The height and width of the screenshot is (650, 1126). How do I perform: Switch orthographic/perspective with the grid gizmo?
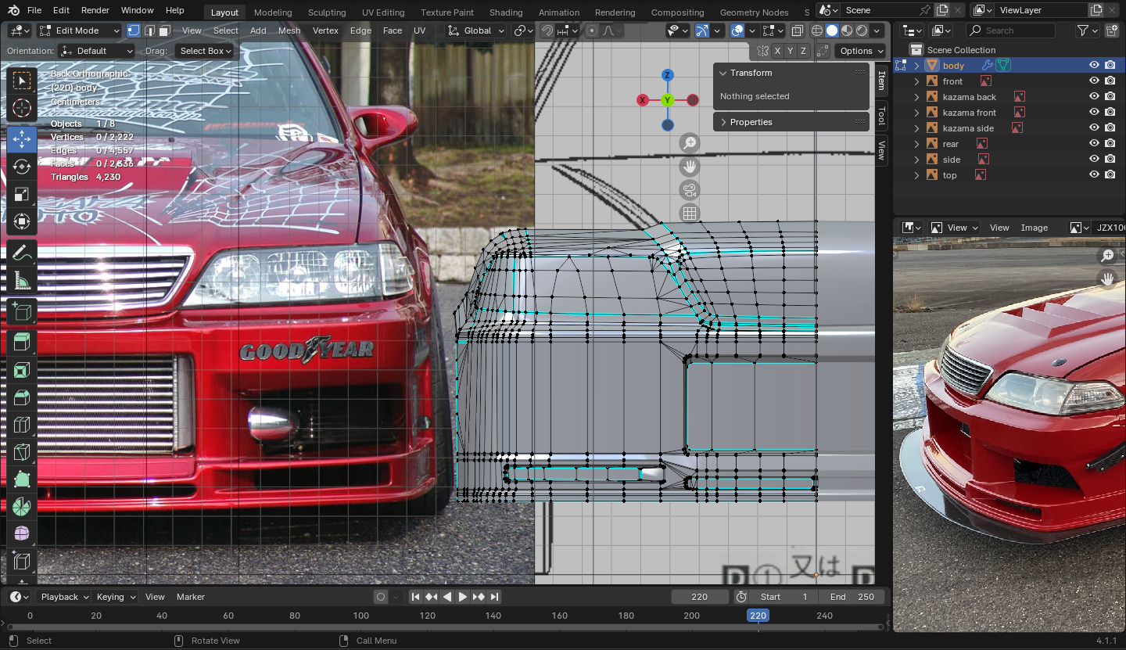point(690,214)
